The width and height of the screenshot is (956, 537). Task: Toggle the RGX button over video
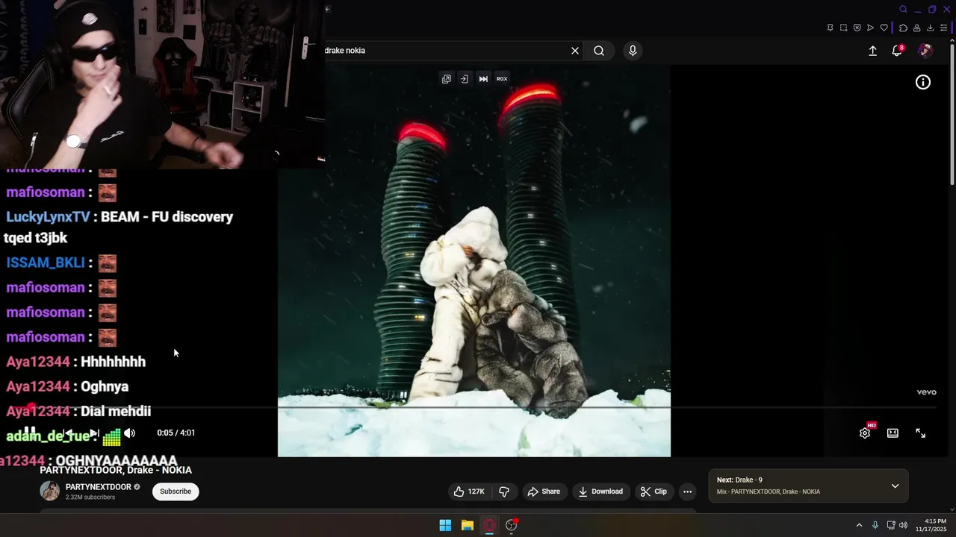click(x=502, y=79)
